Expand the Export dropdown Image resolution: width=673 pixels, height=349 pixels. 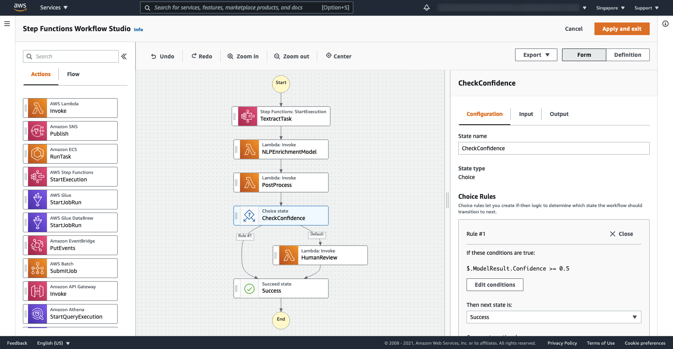pos(536,55)
